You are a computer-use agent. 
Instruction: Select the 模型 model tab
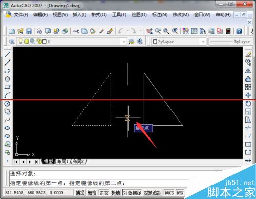(48, 161)
